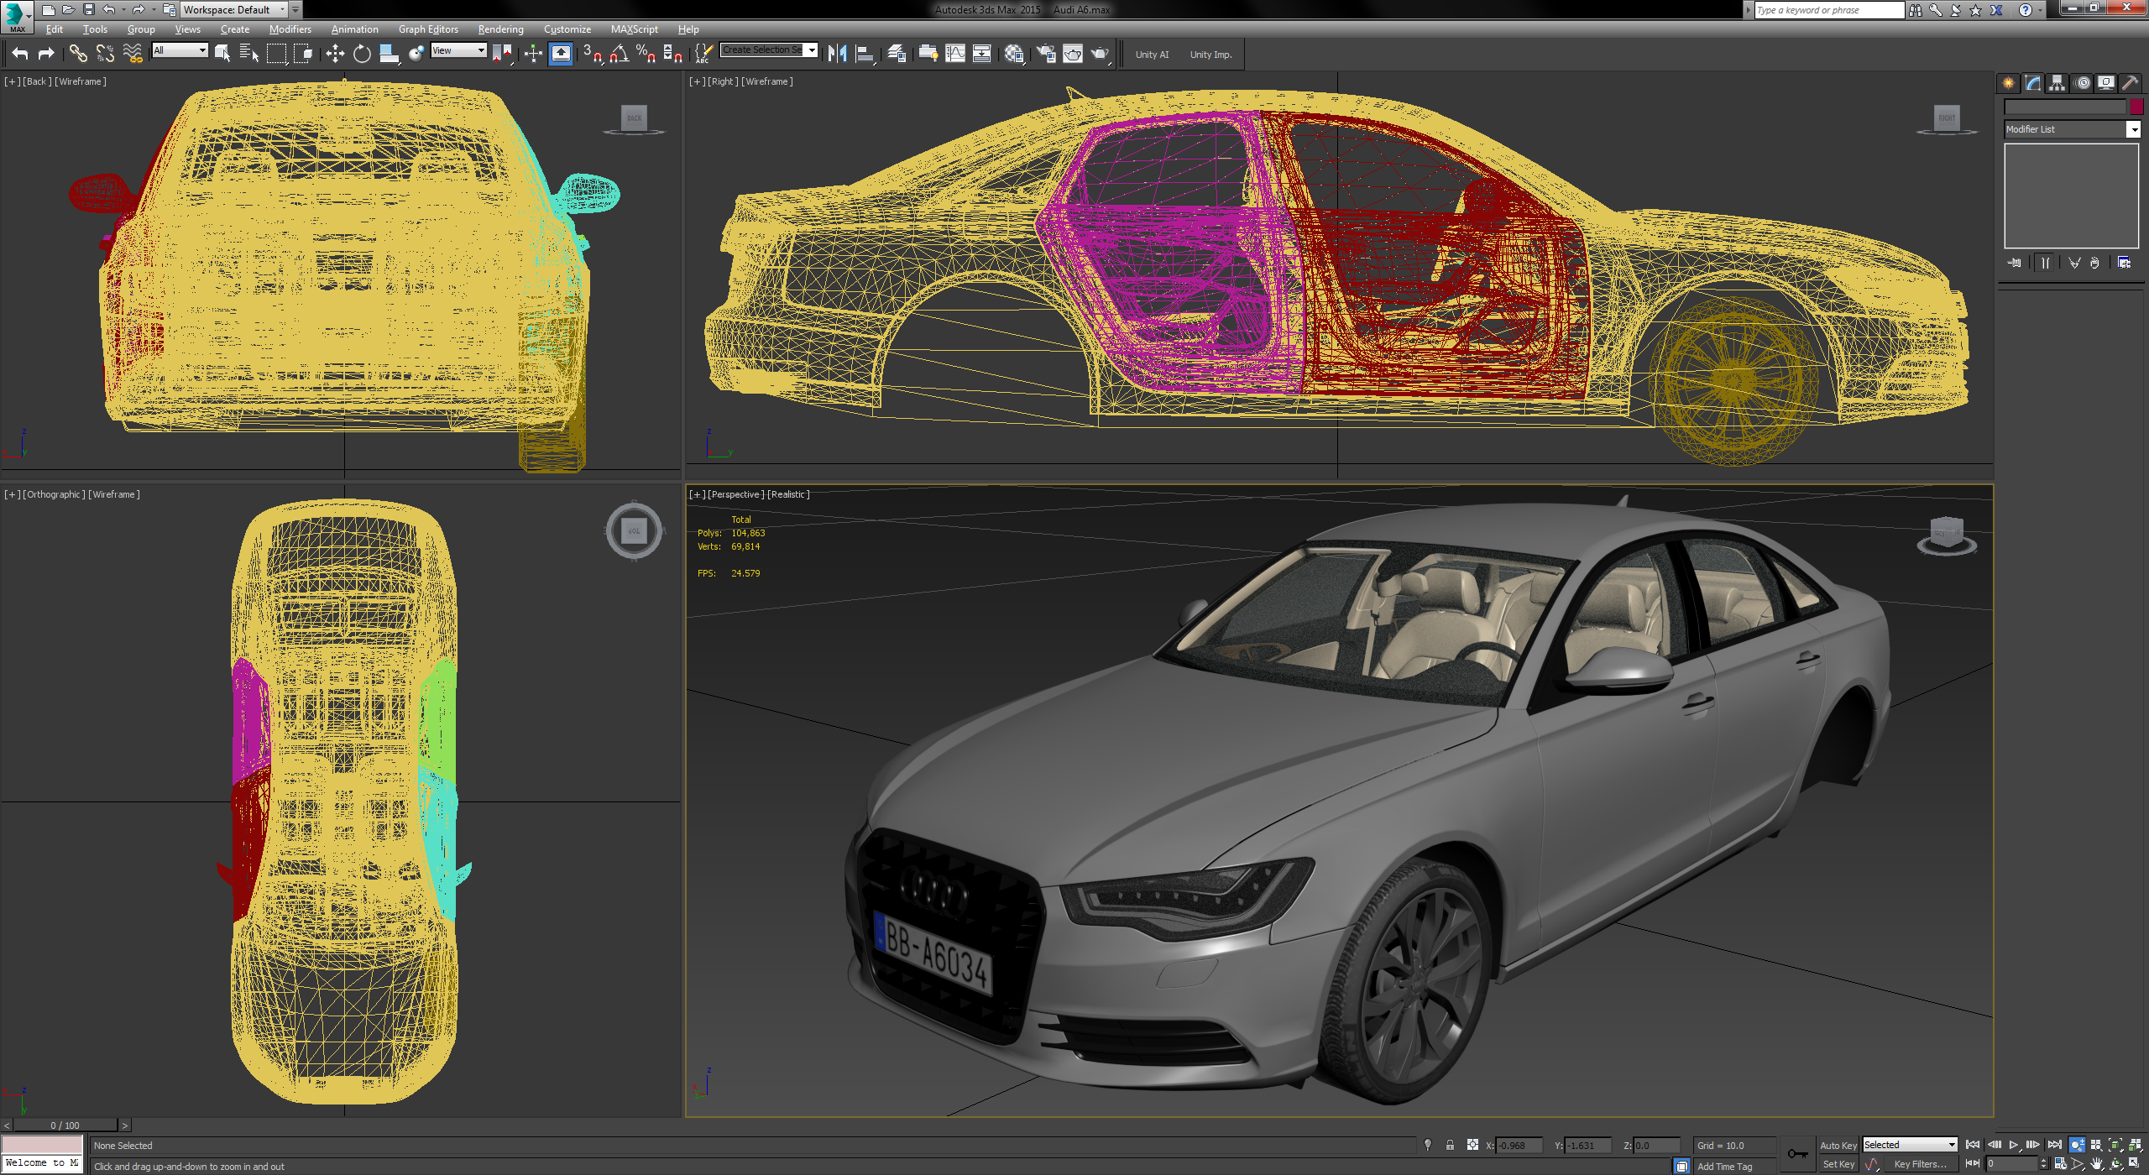Viewport: 2149px width, 1175px height.
Task: Open the Modifier List dropdown
Action: point(2072,129)
